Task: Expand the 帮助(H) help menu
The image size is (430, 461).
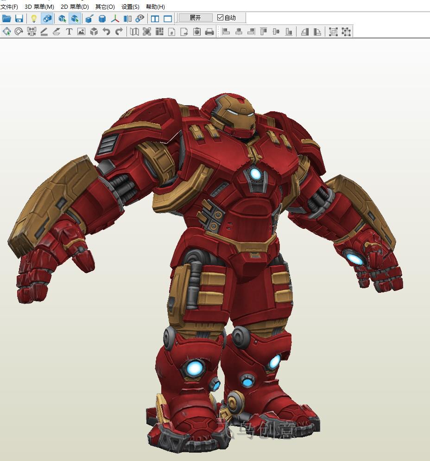Action: click(155, 6)
